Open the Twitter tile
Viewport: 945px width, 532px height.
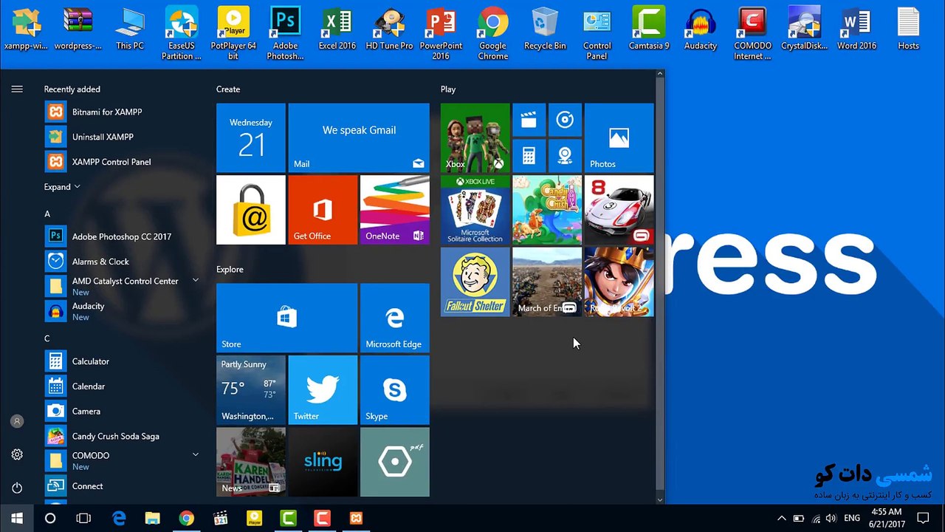coord(323,390)
